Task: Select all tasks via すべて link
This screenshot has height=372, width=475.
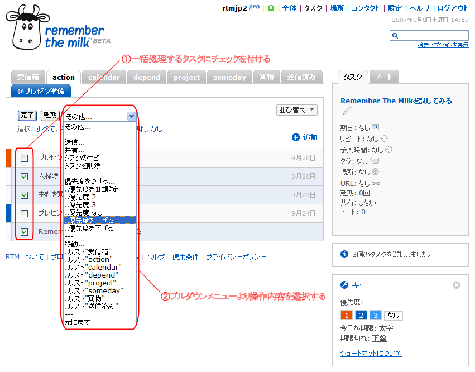Action: 45,129
